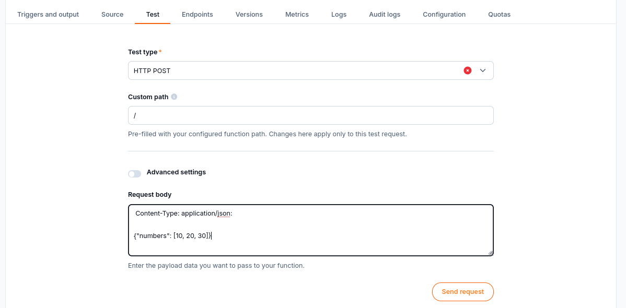Switch to the Source tab

click(x=112, y=15)
